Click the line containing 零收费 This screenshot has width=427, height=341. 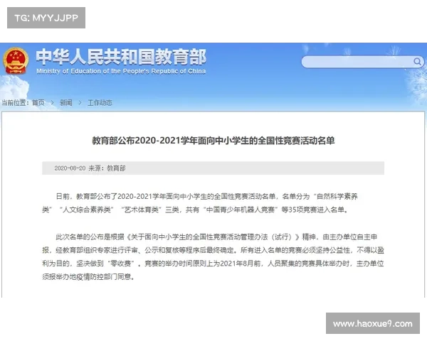tap(213, 264)
